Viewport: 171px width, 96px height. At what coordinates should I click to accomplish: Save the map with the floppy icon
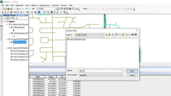(8, 9)
